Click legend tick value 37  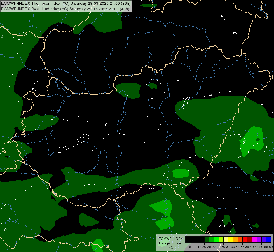(242, 247)
